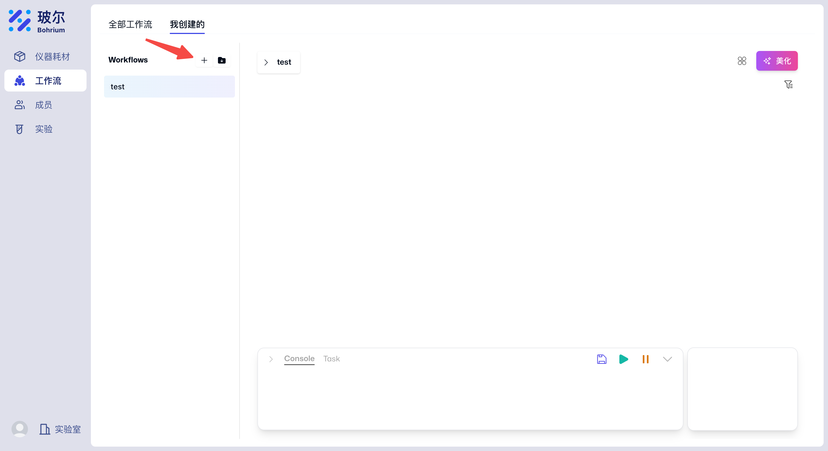
Task: Click the import folder icon beside Workflows
Action: tap(222, 60)
